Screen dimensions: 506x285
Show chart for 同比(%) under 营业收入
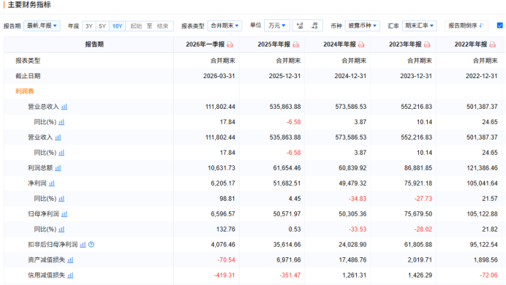(61, 153)
